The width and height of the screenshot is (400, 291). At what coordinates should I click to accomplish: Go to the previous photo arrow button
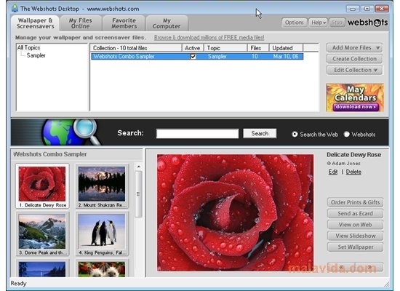tap(341, 267)
